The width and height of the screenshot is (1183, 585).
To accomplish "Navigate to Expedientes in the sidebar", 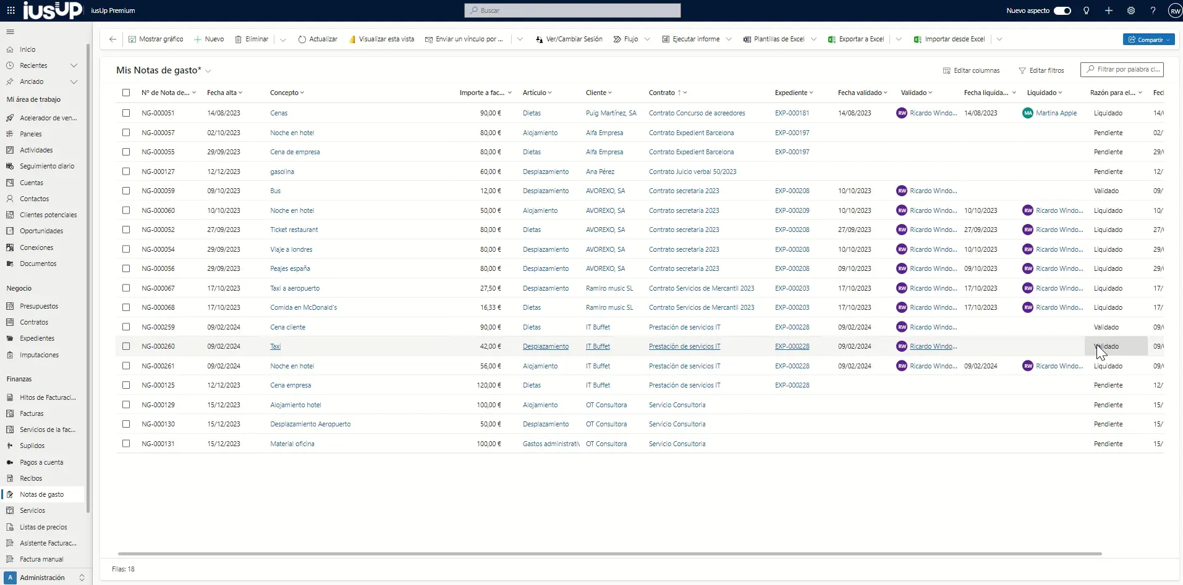I will click(x=37, y=338).
